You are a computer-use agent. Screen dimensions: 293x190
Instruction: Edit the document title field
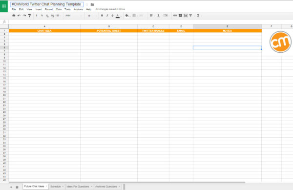47,4
